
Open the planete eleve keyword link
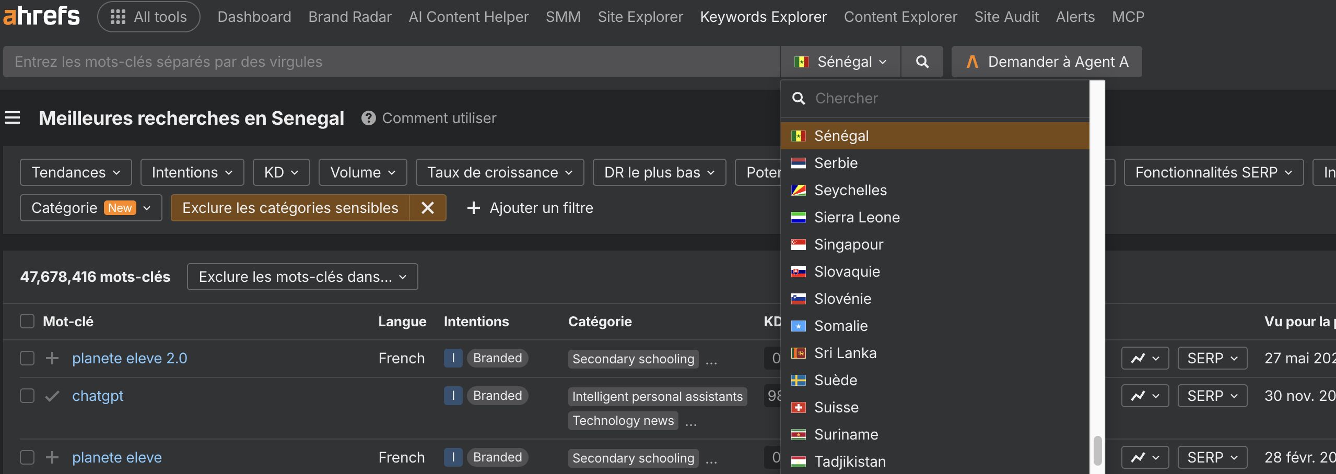point(117,457)
